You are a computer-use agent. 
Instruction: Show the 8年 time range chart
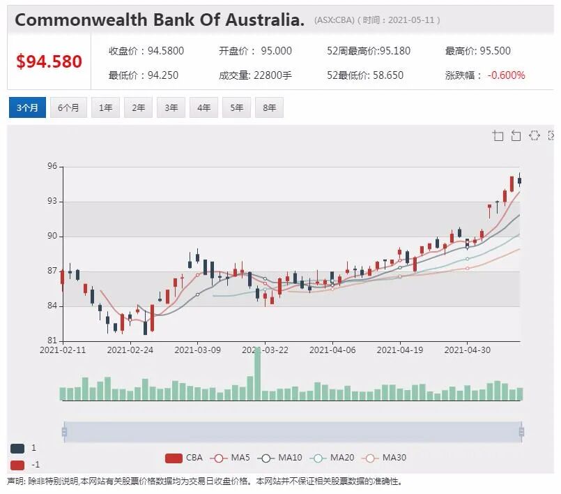tap(270, 107)
